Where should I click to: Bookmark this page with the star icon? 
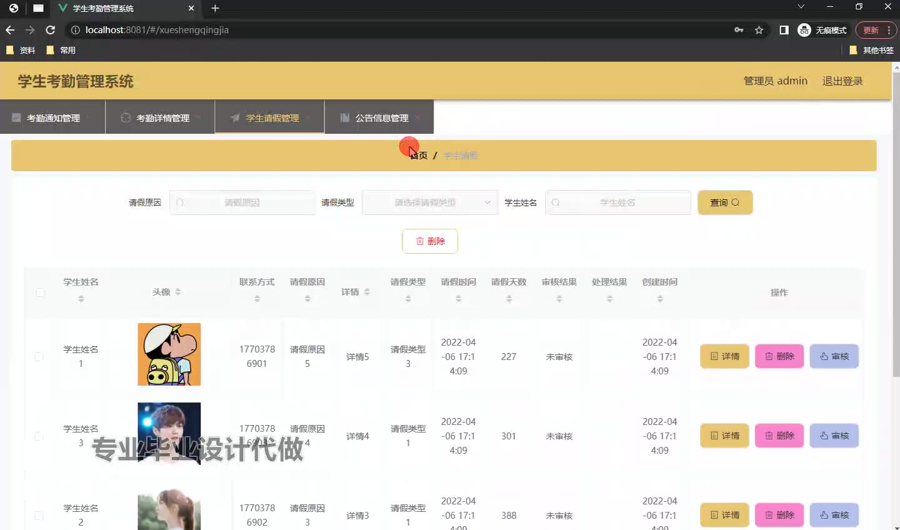pos(759,30)
